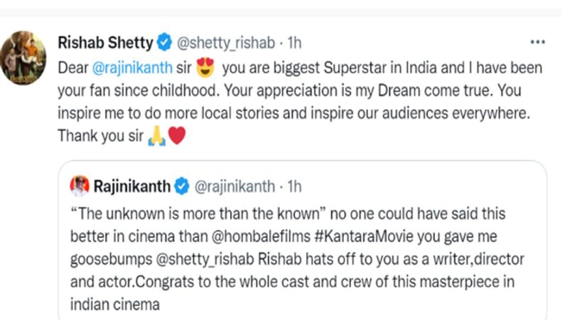The image size is (568, 320).
Task: Click Rajinikanth's small profile picture
Action: pos(80,186)
